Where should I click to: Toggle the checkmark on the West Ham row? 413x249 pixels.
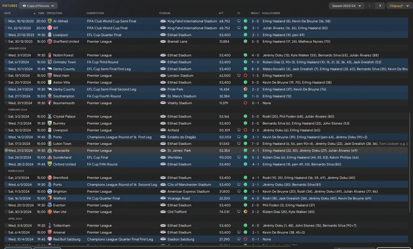[x=6, y=76]
